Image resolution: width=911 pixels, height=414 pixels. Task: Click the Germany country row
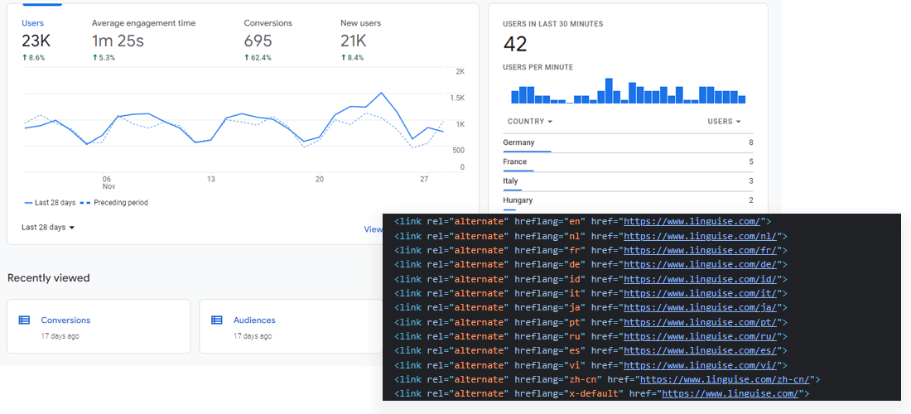519,142
